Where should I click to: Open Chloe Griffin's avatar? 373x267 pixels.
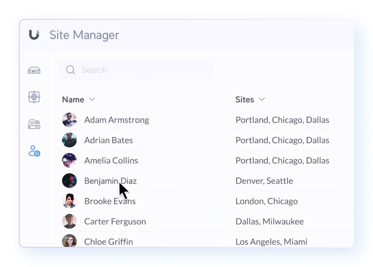[69, 241]
